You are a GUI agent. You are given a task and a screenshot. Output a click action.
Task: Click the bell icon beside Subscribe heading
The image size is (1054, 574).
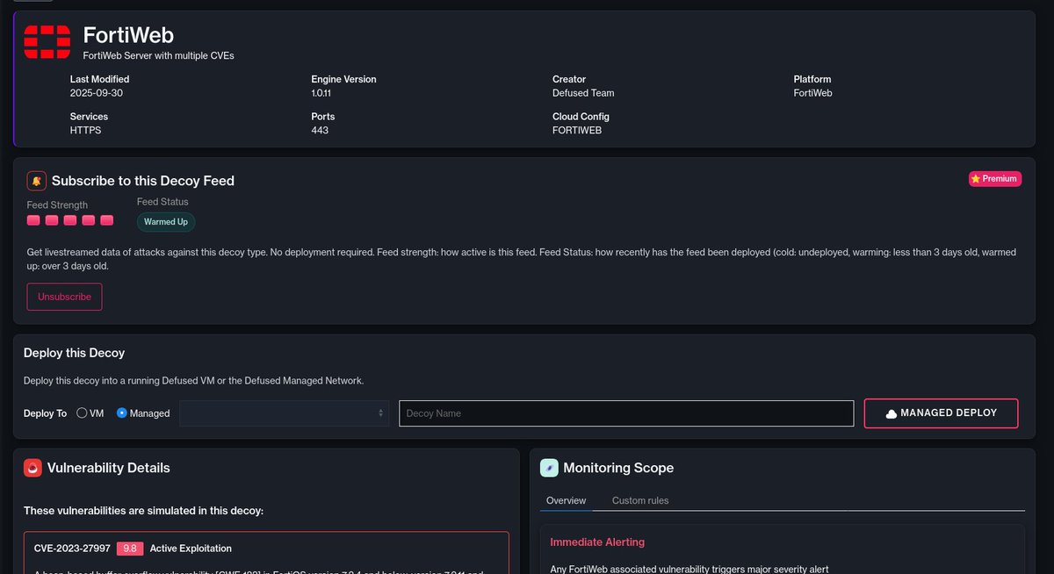37,181
